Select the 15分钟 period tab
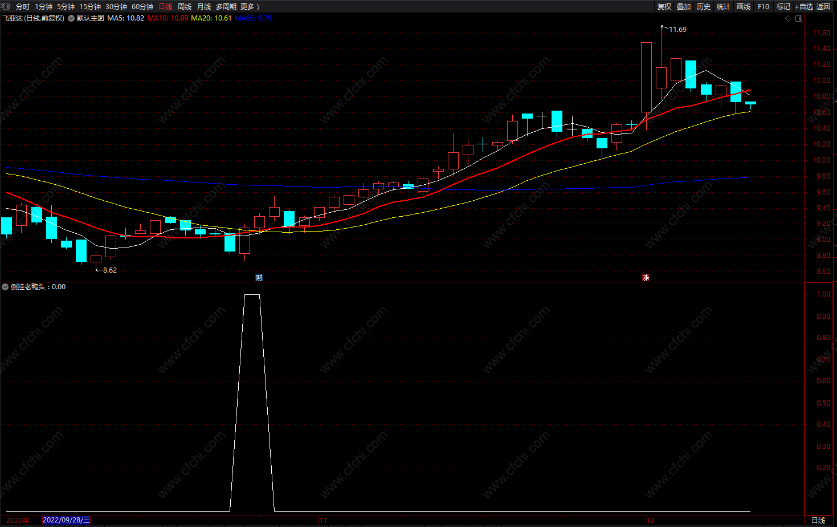The image size is (837, 527). (x=90, y=7)
